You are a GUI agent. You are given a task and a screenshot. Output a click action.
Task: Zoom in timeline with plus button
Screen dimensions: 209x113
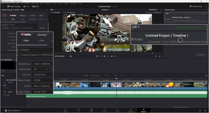click(122, 76)
